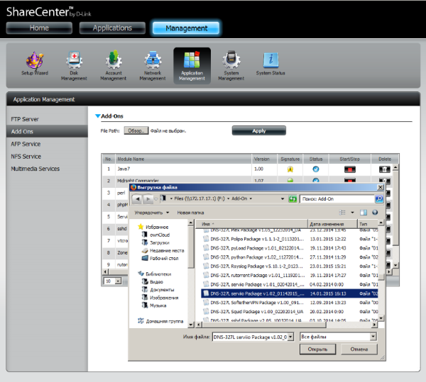The width and height of the screenshot is (426, 382).
Task: Refresh the Add-On folder listing
Action: pyautogui.click(x=293, y=199)
